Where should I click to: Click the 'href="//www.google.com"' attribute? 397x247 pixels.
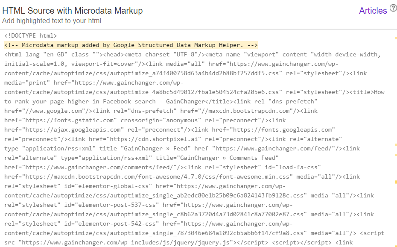[45, 111]
